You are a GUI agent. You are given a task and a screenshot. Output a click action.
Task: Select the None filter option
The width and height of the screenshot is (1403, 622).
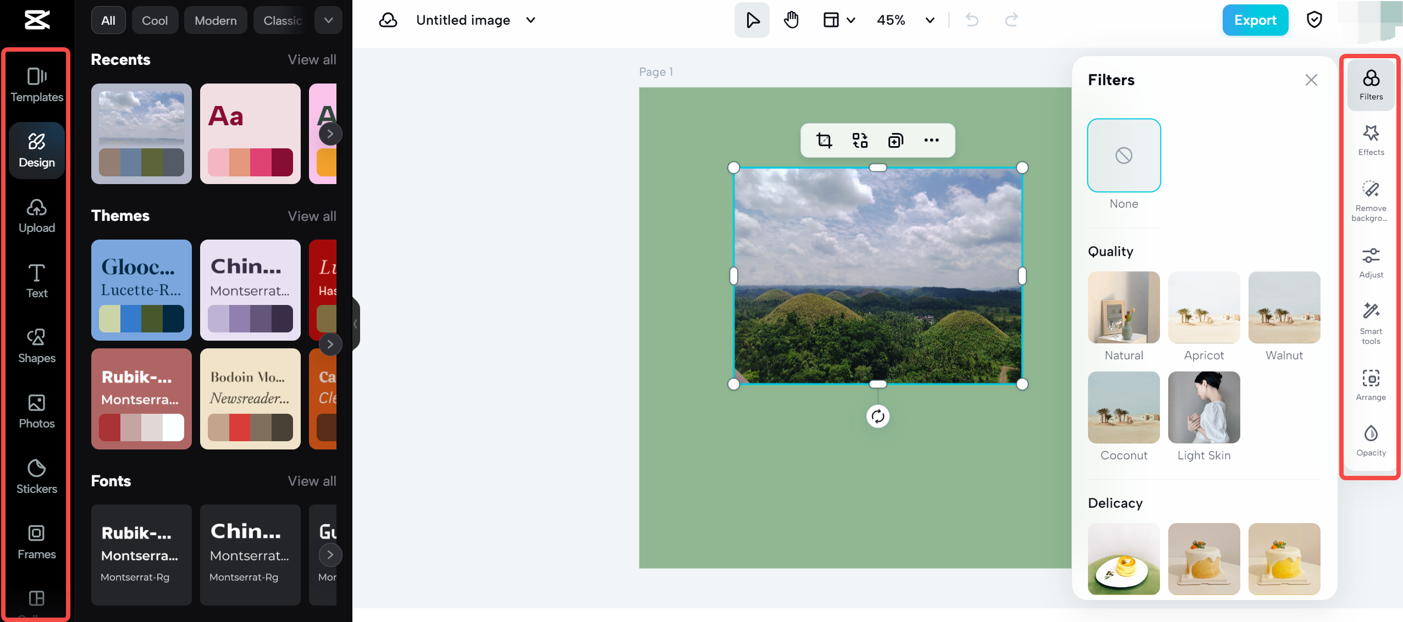[x=1124, y=155]
